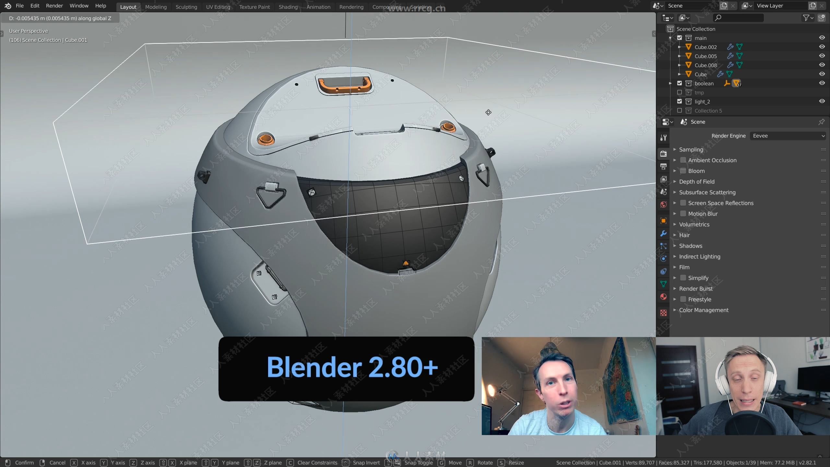Open the World properties tab
The image size is (830, 467).
pos(663,204)
